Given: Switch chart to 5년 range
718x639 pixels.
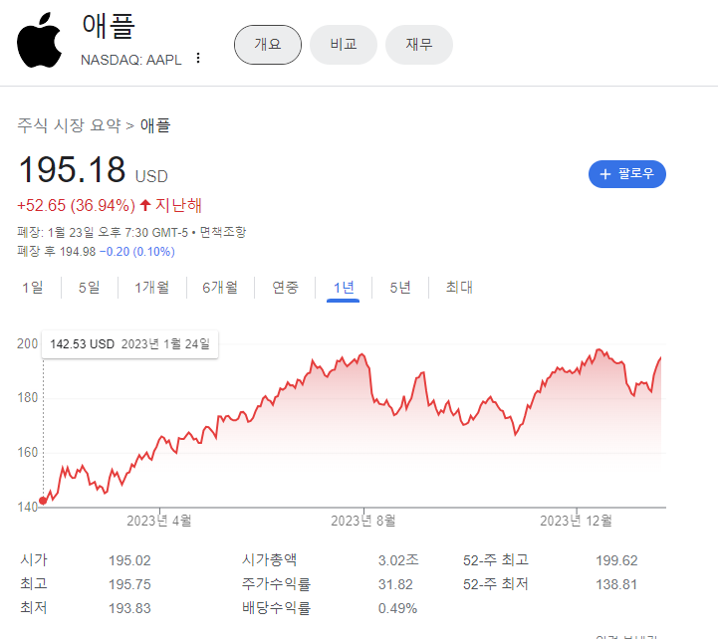Looking at the screenshot, I should (x=400, y=288).
